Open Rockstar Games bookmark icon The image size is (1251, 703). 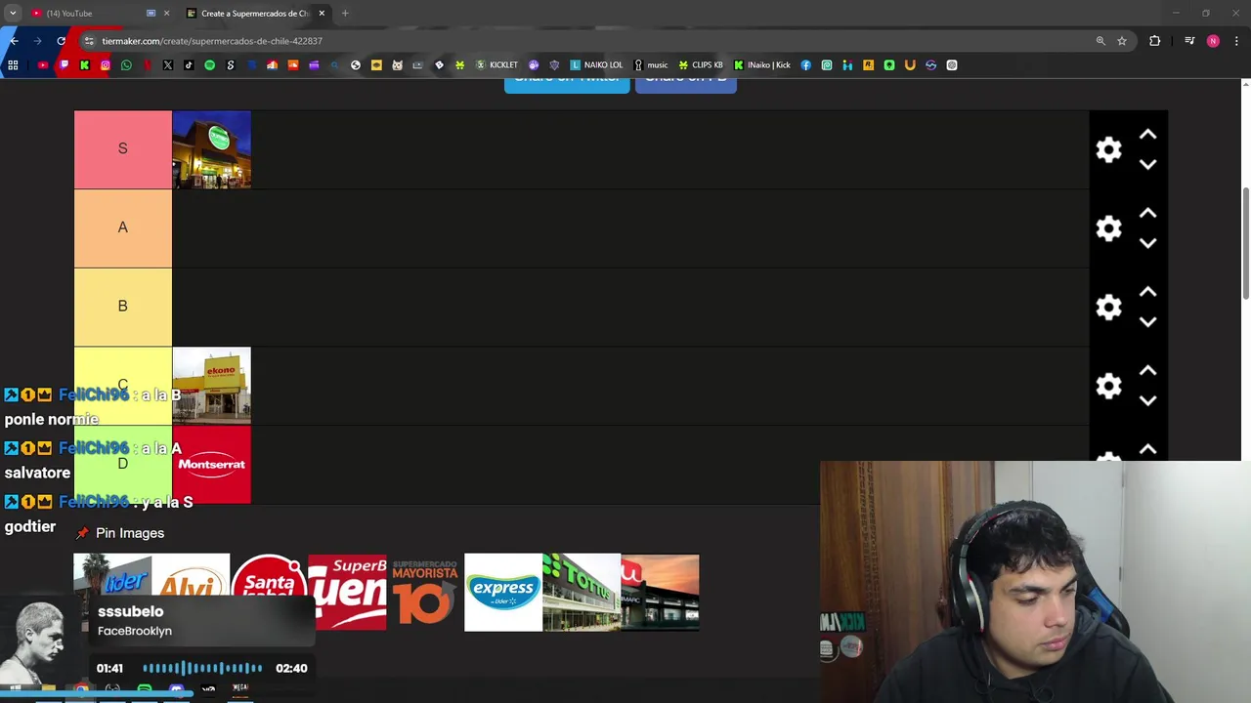[868, 65]
